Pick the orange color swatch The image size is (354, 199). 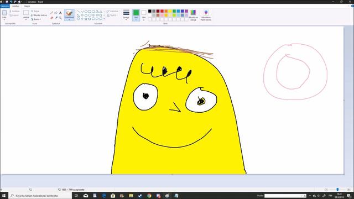tap(166, 11)
